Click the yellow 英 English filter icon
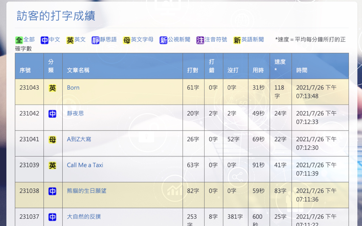362x226 pixels. [x=70, y=40]
